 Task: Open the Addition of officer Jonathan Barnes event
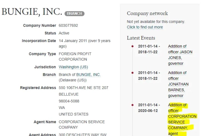click(x=178, y=84)
